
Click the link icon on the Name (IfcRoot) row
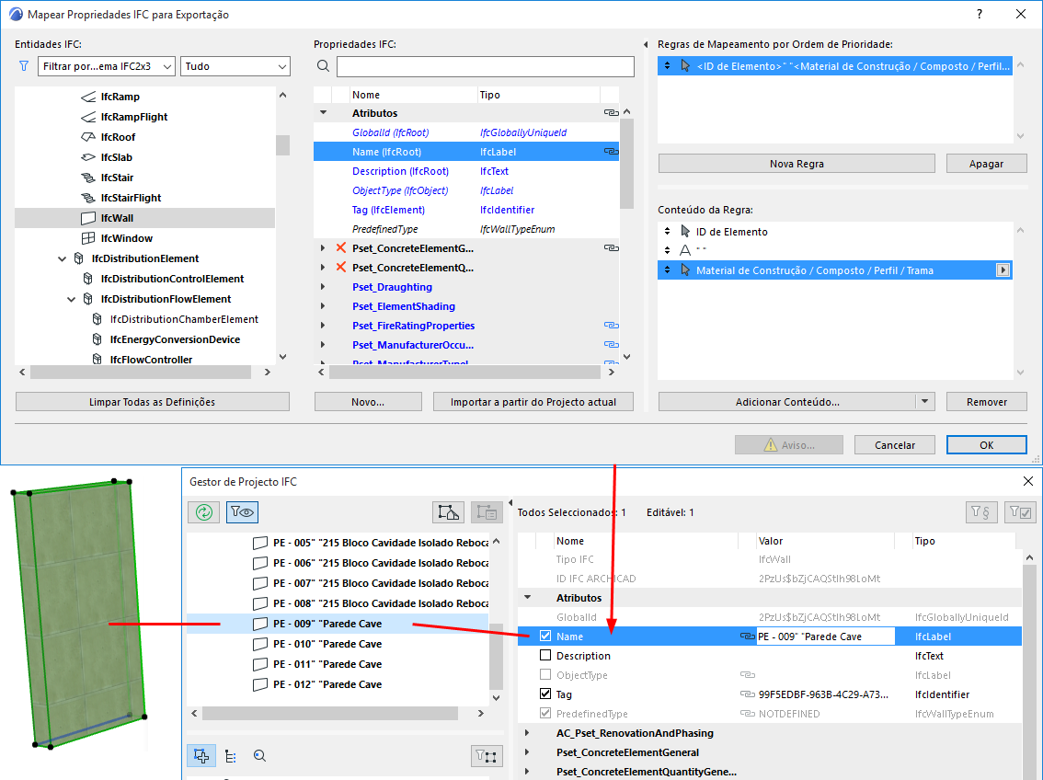[611, 152]
